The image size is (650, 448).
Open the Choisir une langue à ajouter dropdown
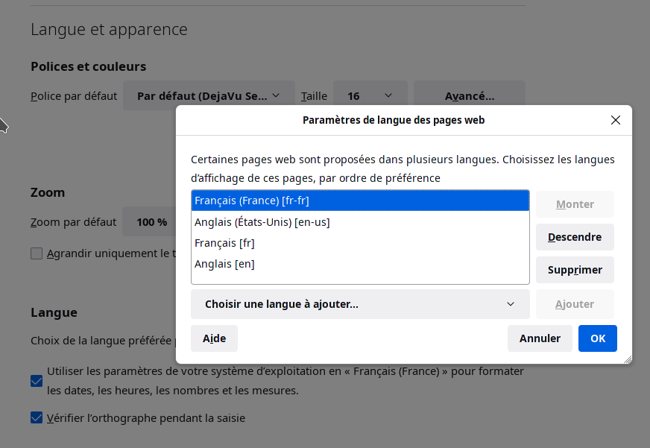click(360, 304)
